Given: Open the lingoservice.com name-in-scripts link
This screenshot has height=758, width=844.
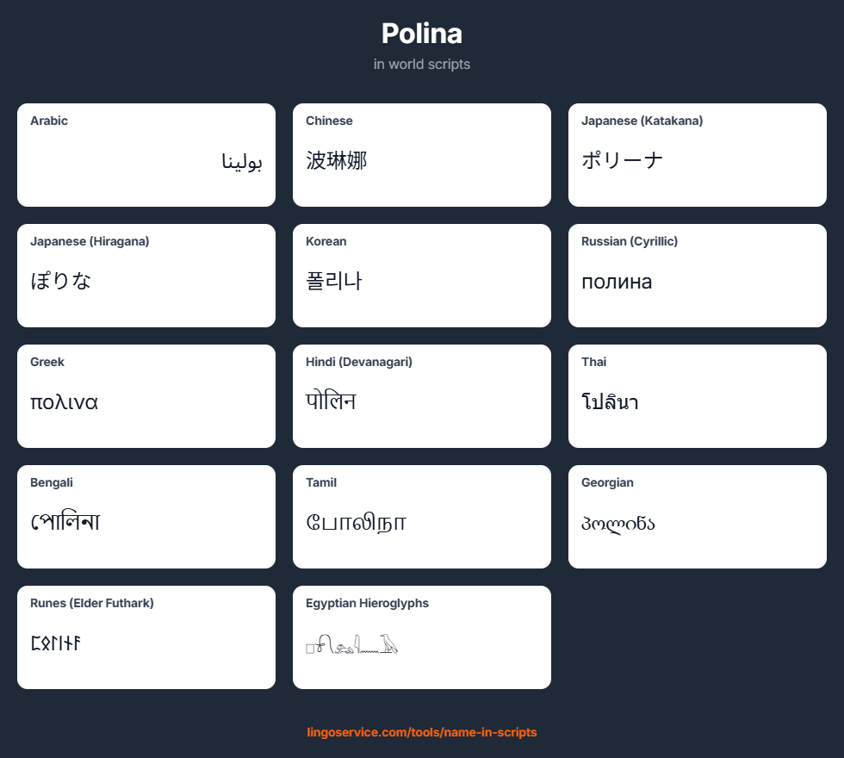Looking at the screenshot, I should pyautogui.click(x=421, y=733).
